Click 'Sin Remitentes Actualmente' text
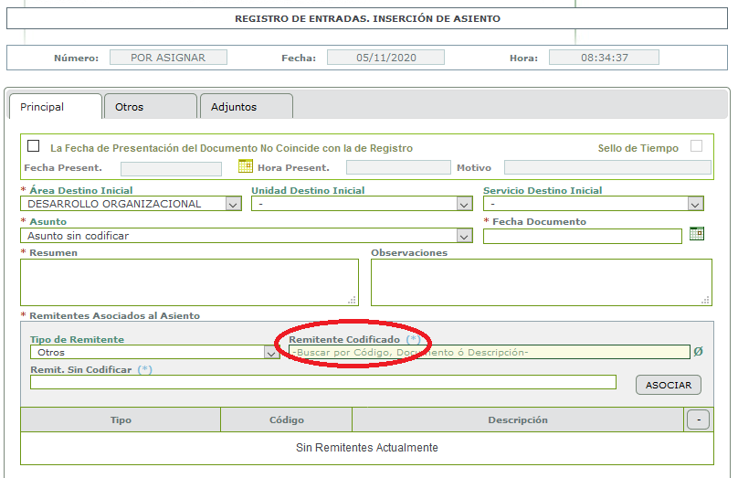This screenshot has width=738, height=478. tap(367, 448)
